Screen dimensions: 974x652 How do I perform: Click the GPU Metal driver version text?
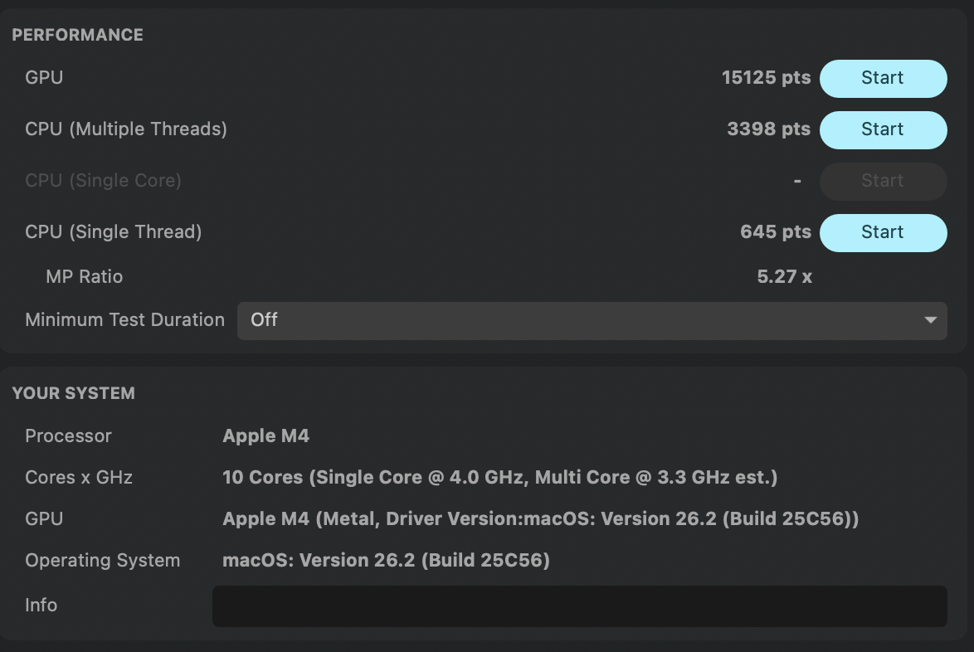[540, 519]
